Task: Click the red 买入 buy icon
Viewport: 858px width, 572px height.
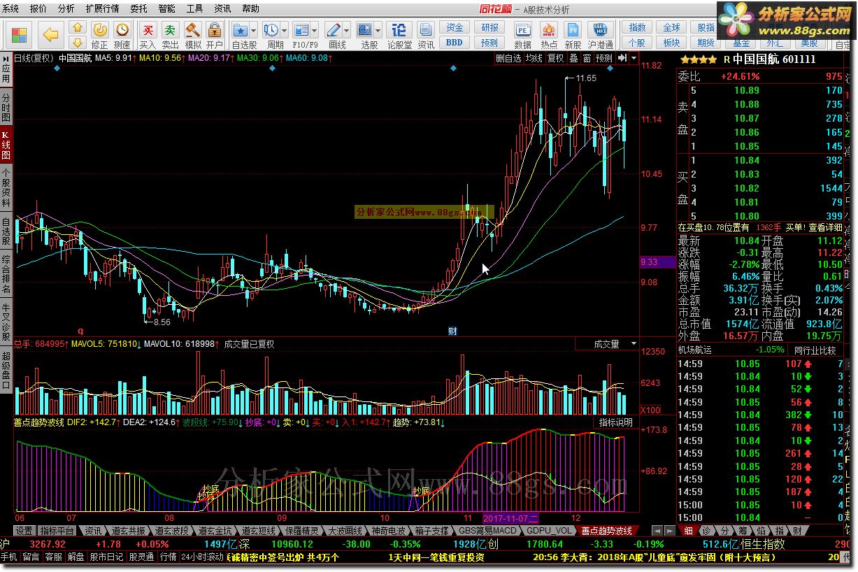Action: pyautogui.click(x=148, y=30)
